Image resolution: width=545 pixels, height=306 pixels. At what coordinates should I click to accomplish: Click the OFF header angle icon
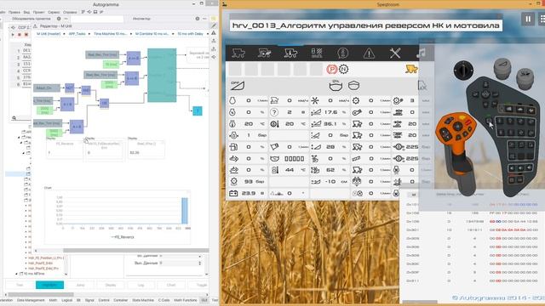point(238,85)
